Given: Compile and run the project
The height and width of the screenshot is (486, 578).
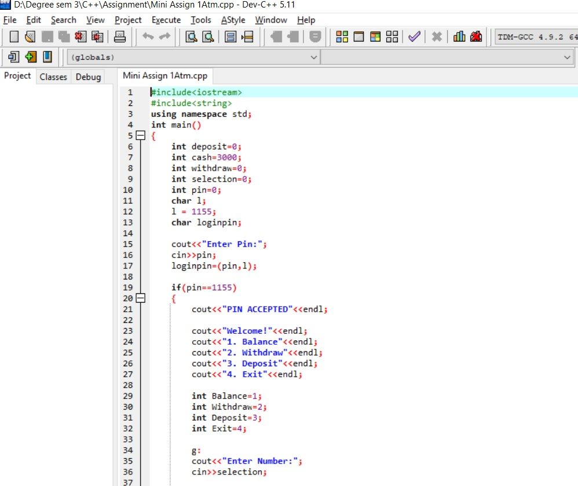Looking at the screenshot, I should [375, 36].
